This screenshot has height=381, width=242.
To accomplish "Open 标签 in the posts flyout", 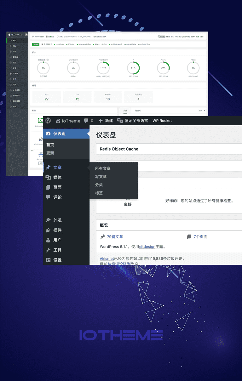I will pos(99,193).
